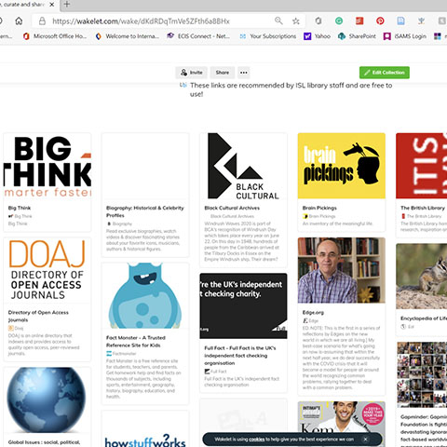Click the green Edit Collection button
This screenshot has width=447, height=447.
point(385,73)
